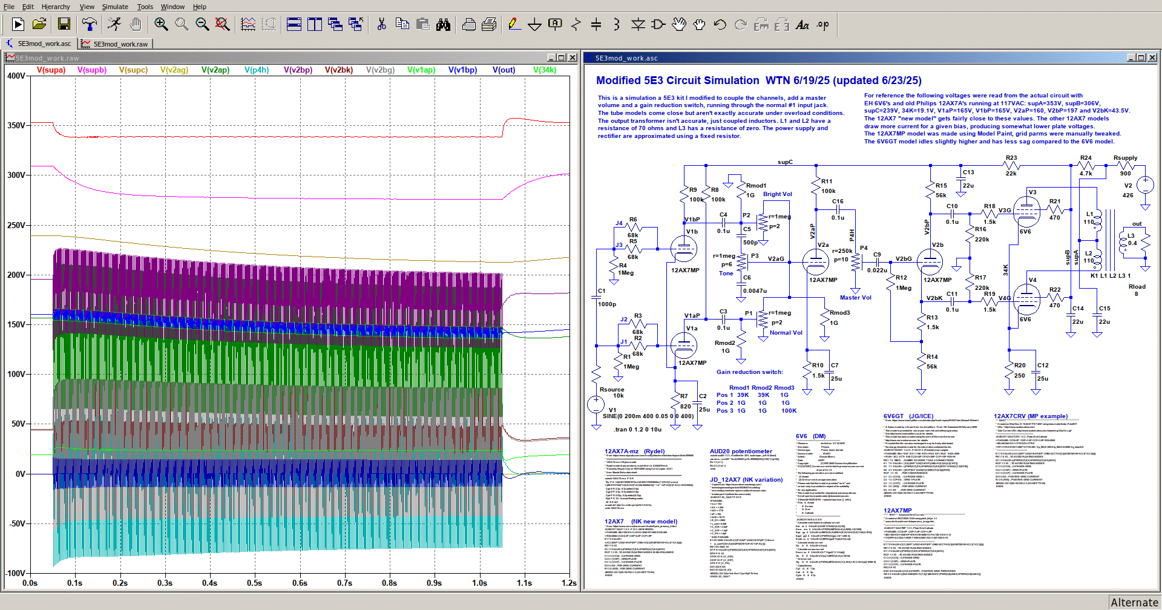
Task: Cascade windows with the toolbar icon
Action: [335, 24]
